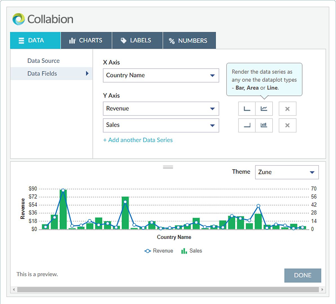Click the bar chart icon on Charts tab

72,40
